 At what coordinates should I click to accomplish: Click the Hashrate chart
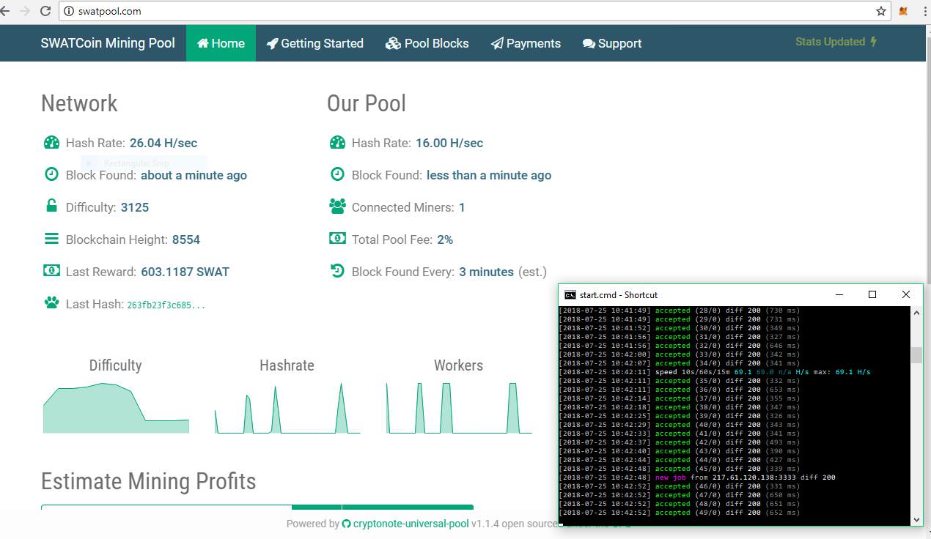[287, 407]
